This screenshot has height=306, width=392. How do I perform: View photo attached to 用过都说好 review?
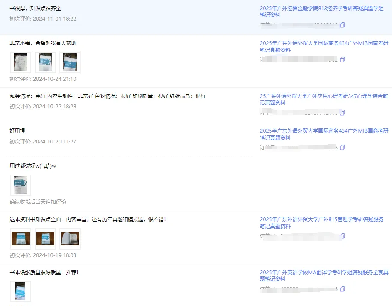pyautogui.click(x=20, y=185)
